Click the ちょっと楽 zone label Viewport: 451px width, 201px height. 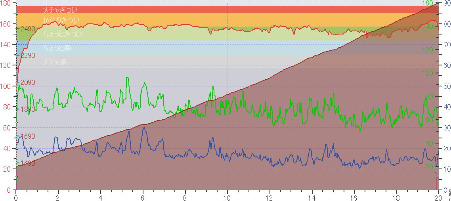(x=57, y=48)
